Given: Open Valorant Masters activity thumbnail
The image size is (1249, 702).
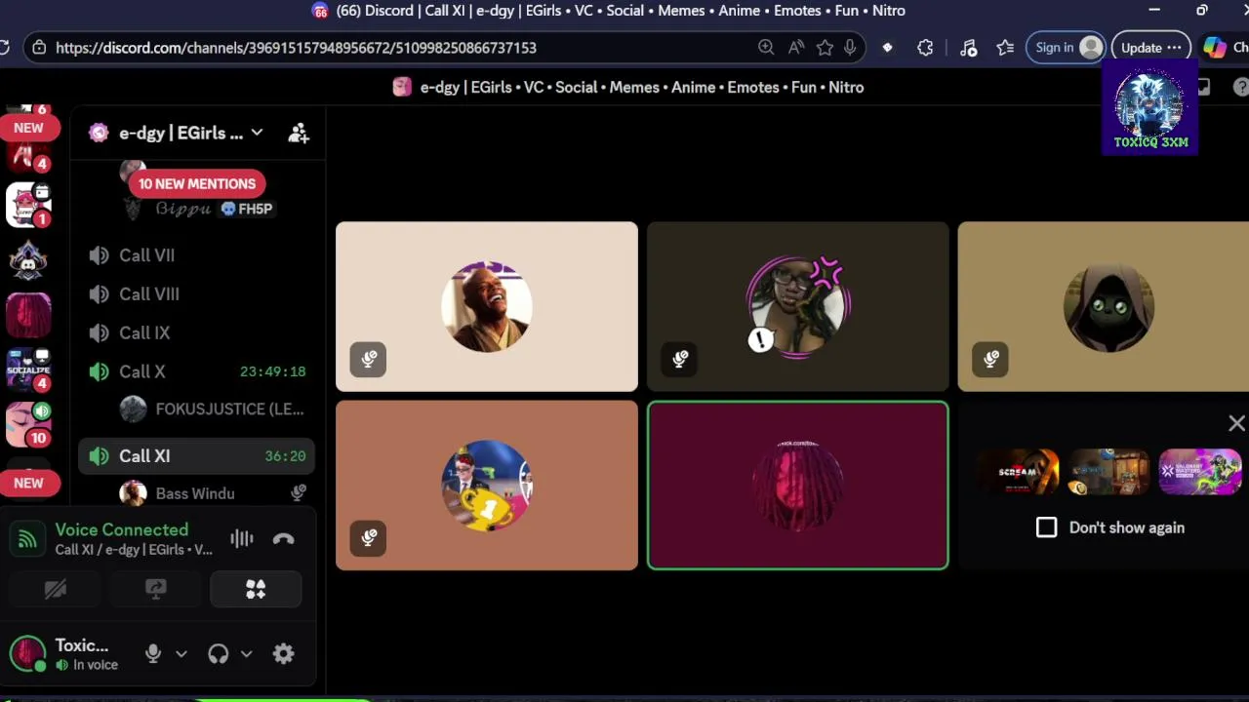Looking at the screenshot, I should pyautogui.click(x=1199, y=472).
